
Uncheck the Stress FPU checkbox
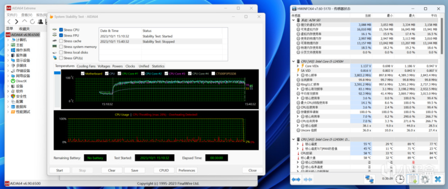(x=61, y=36)
